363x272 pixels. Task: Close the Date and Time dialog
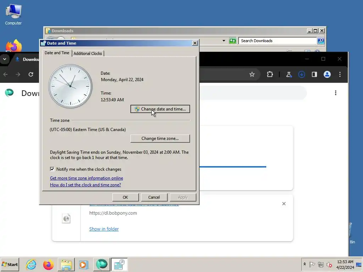[195, 43]
